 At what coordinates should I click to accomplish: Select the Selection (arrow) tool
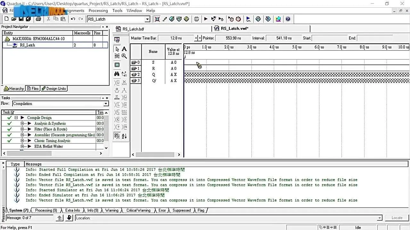click(x=117, y=49)
